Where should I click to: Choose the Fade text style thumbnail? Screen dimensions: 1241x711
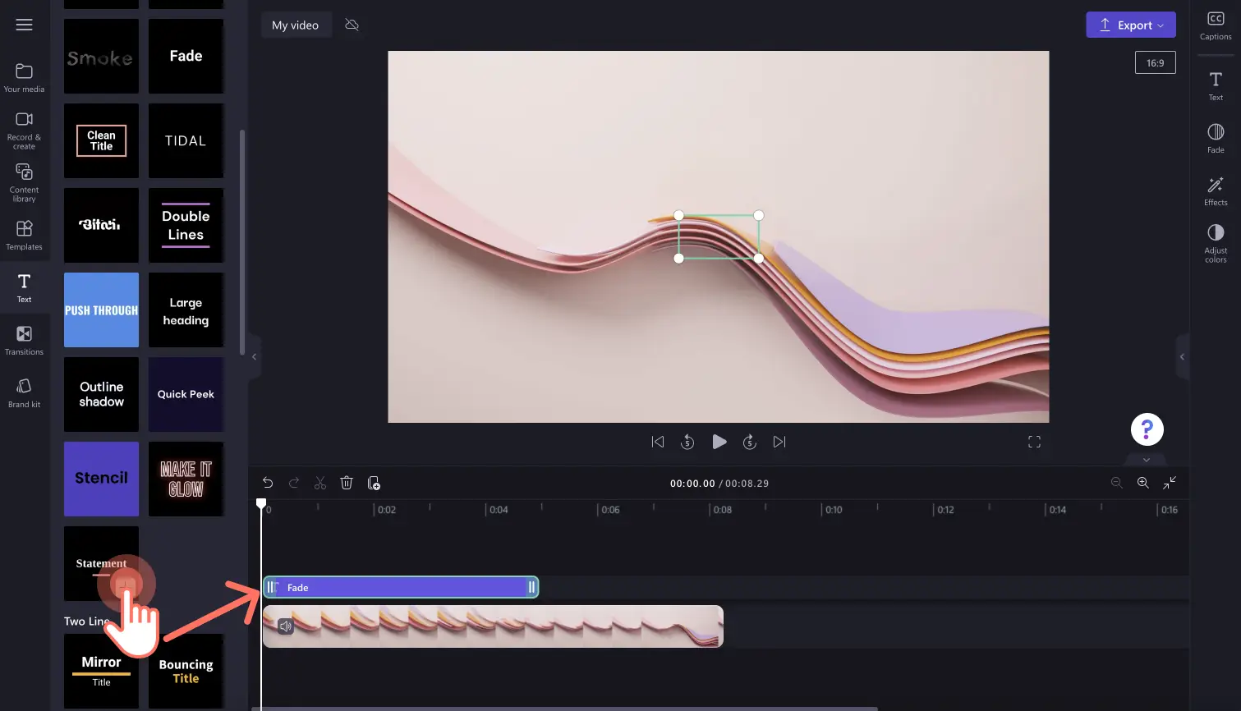coord(186,56)
